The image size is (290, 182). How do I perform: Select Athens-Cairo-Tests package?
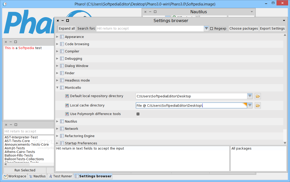click(20, 152)
